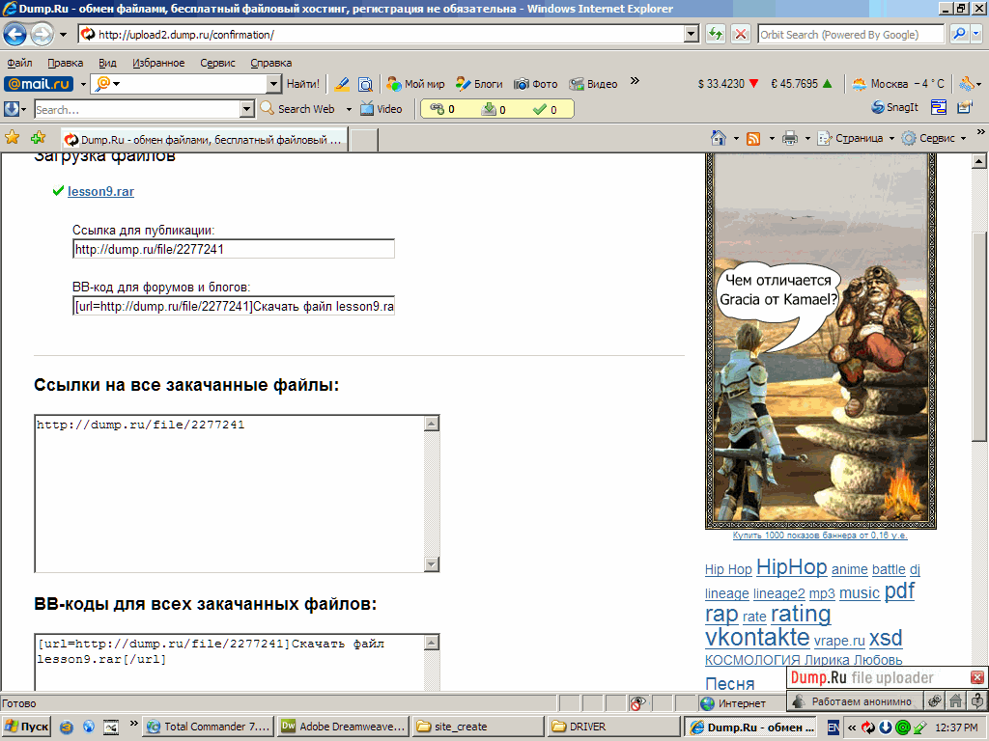Switch to Total Commander in the taskbar

point(209,727)
